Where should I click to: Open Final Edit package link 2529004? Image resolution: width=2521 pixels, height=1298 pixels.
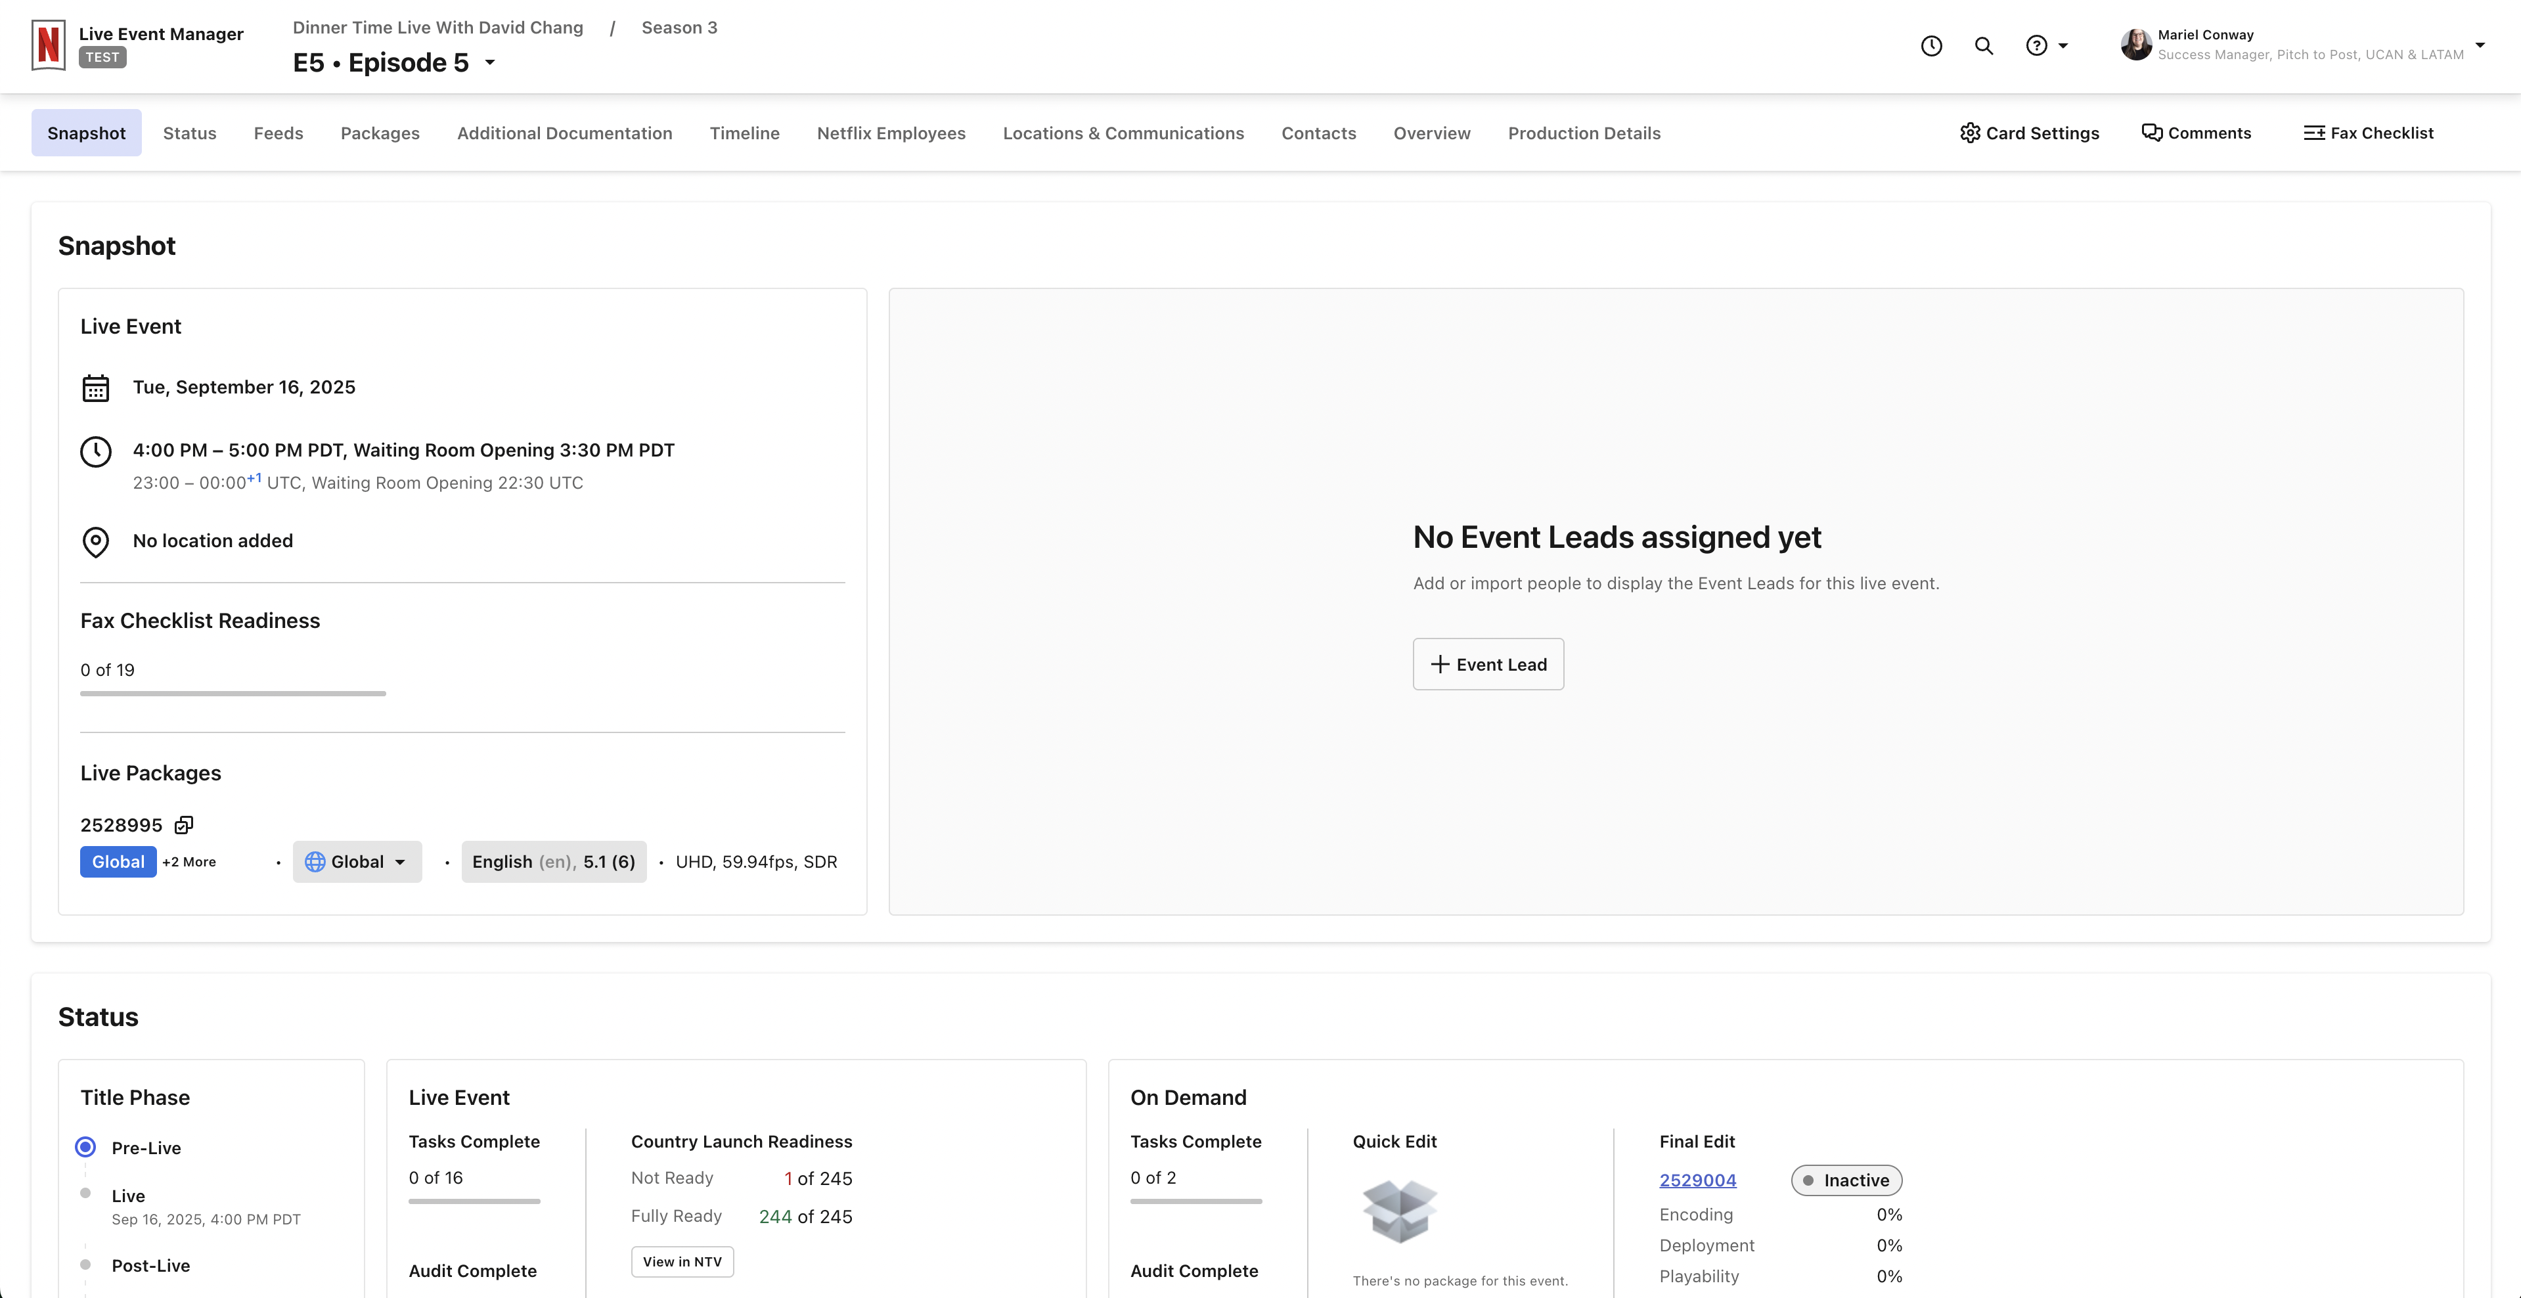[x=1698, y=1180]
